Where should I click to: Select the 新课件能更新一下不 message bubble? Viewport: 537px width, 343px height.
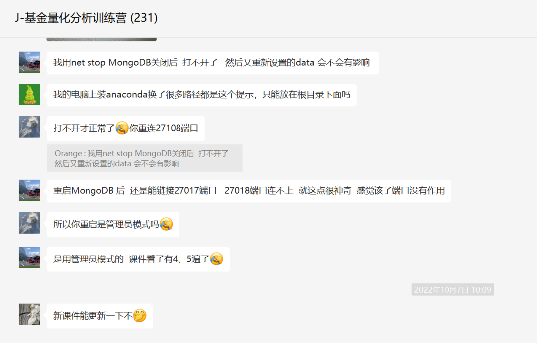[100, 316]
